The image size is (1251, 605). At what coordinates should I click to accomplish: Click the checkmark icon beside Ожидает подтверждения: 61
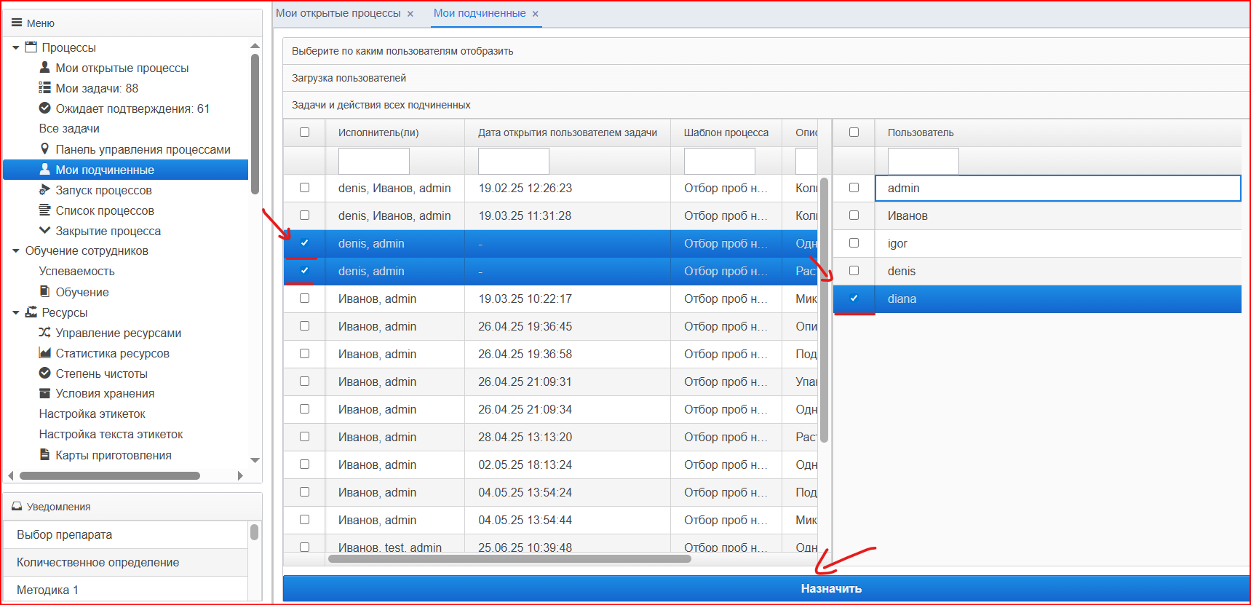[x=44, y=108]
